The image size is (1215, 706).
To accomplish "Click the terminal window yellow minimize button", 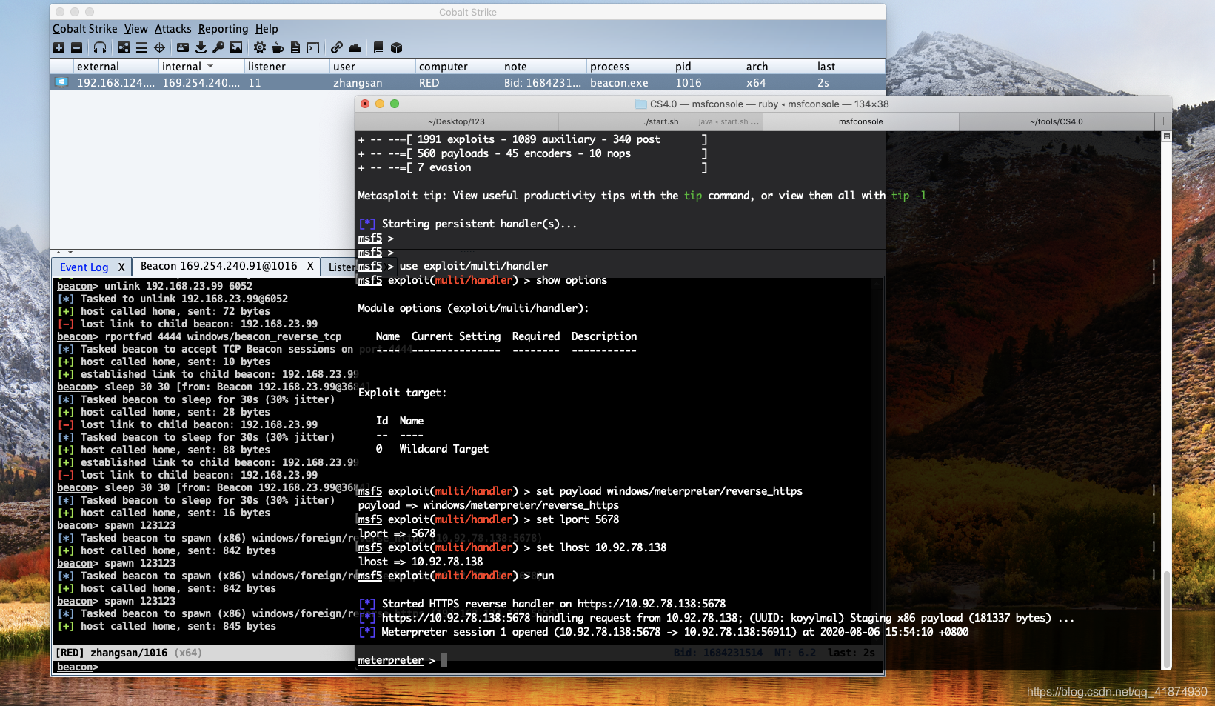I will click(380, 104).
